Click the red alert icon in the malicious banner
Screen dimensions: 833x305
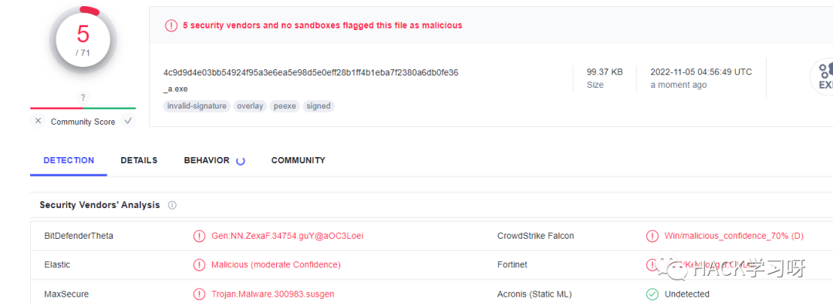point(171,25)
